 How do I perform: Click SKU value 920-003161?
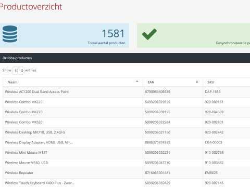coord(214,102)
